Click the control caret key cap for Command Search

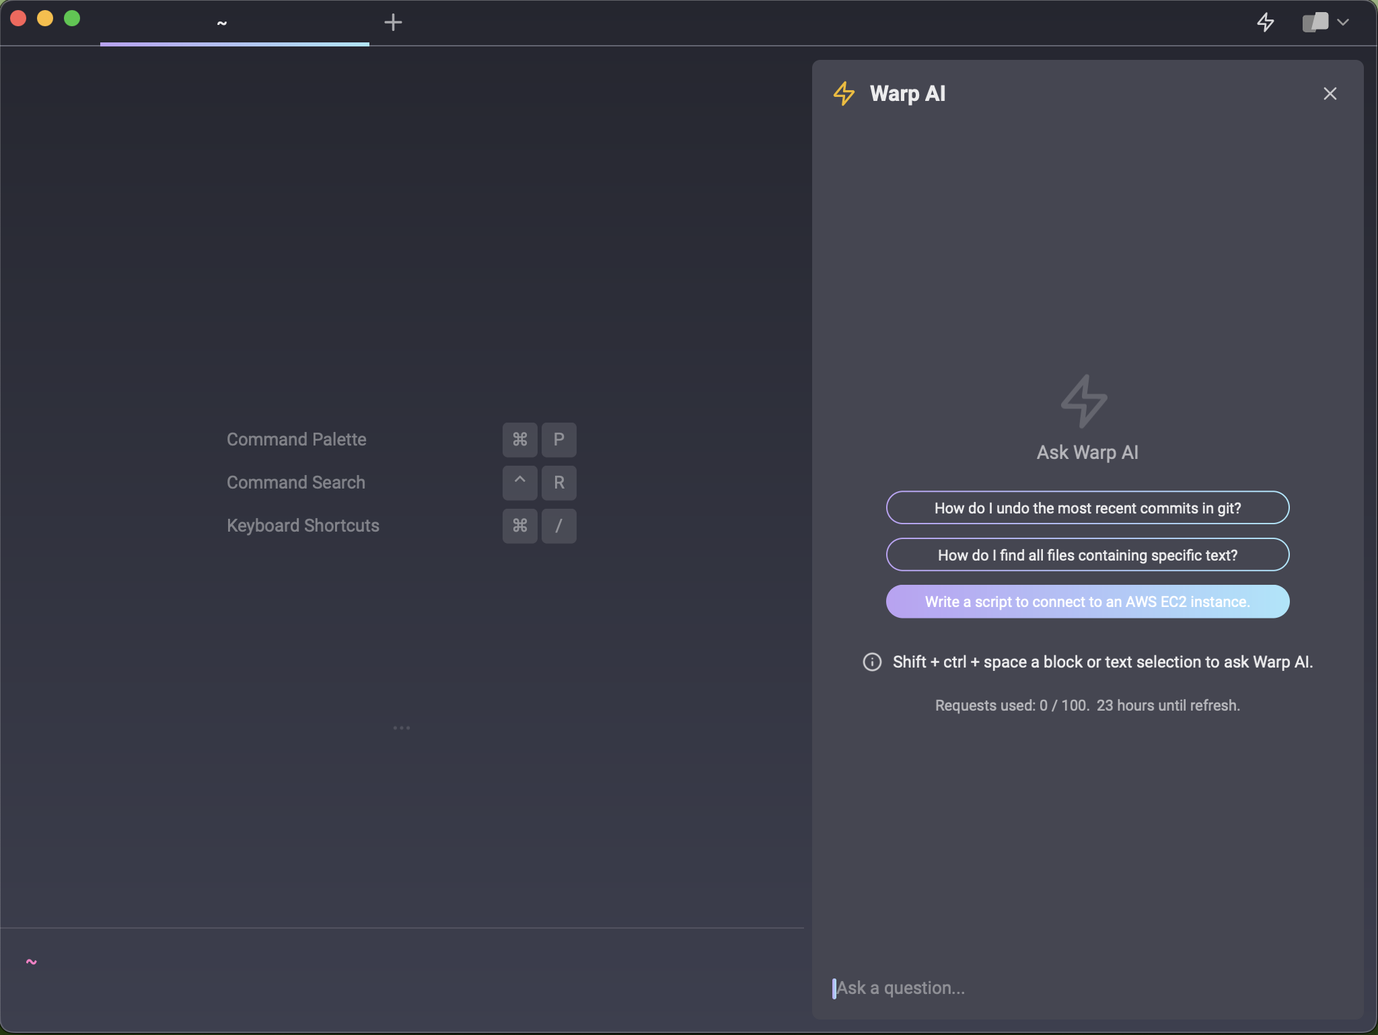520,483
